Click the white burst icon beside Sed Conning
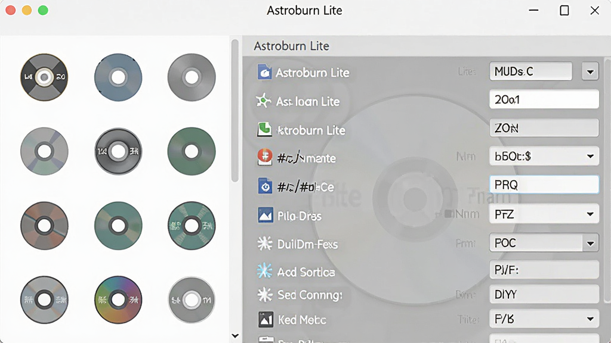Viewport: 611px width, 343px height. 265,295
